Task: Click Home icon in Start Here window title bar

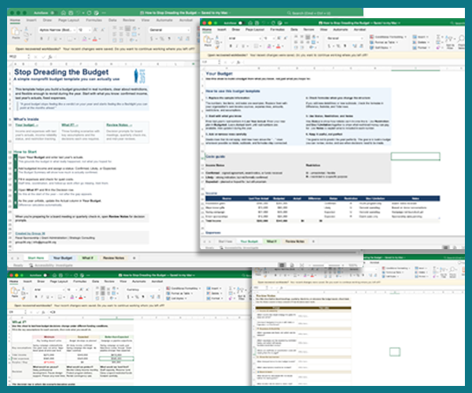Action: (x=64, y=13)
